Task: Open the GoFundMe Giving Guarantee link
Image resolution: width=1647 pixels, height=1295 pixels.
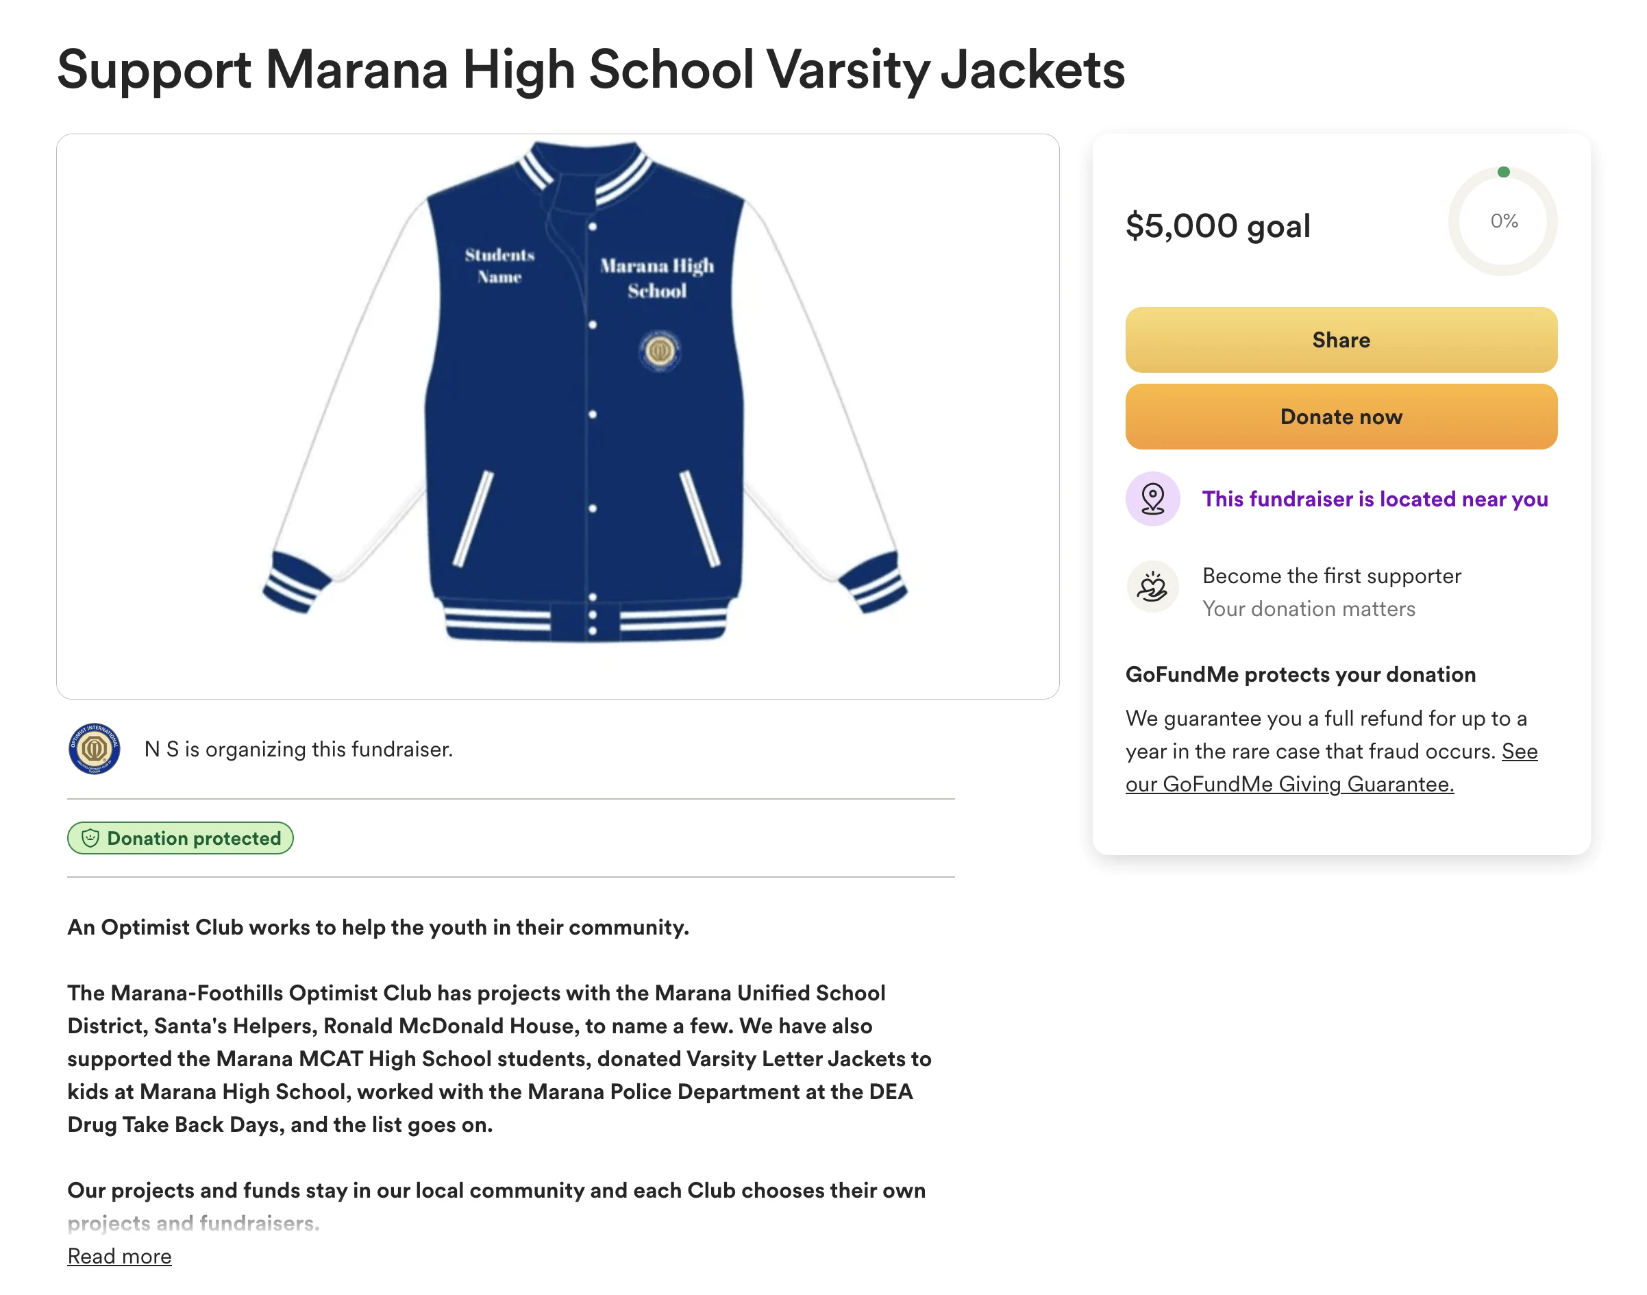Action: [x=1332, y=767]
